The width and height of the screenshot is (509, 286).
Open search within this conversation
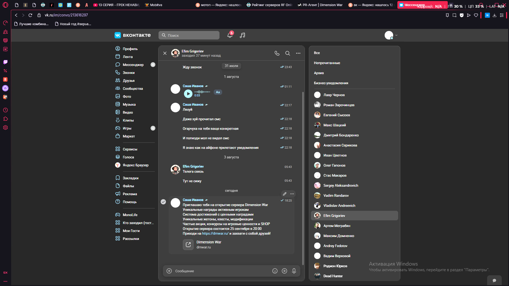288,53
